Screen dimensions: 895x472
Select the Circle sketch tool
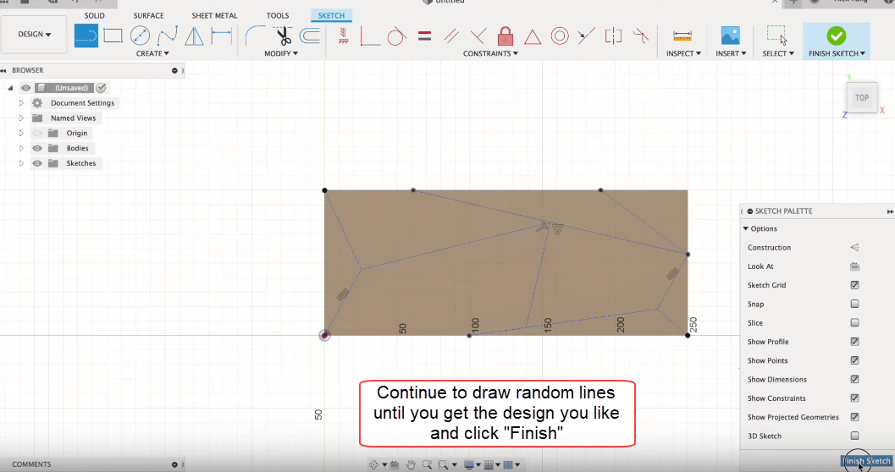coord(140,36)
